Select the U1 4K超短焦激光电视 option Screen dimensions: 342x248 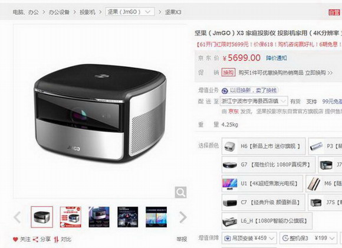pos(262,184)
